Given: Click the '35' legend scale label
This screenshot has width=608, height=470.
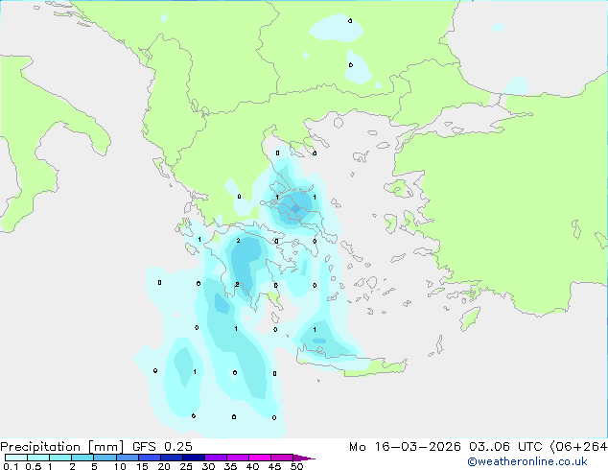Looking at the screenshot, I should pos(230,466).
